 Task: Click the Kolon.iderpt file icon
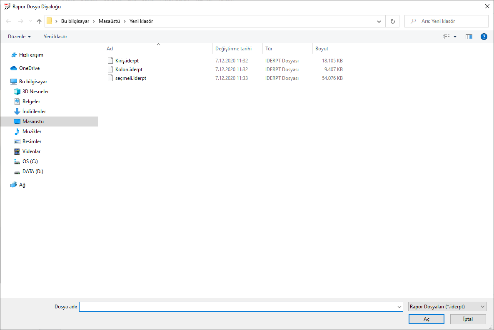pyautogui.click(x=110, y=69)
